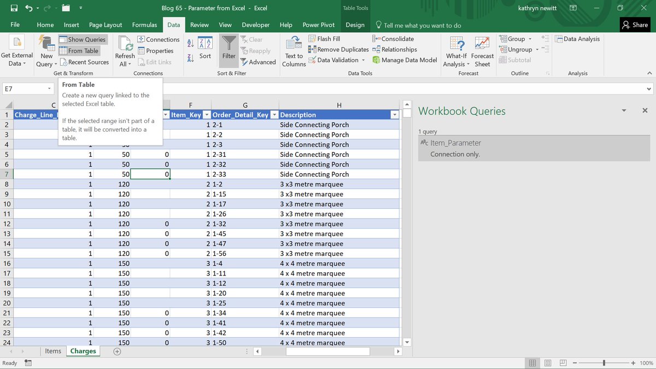Image resolution: width=656 pixels, height=369 pixels.
Task: Click the Refresh All icon
Action: [125, 49]
